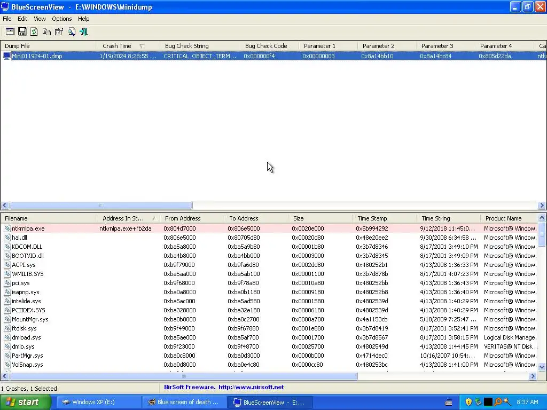547x410 pixels.
Task: Click the Find magnifier toolbar icon
Action: 71,31
